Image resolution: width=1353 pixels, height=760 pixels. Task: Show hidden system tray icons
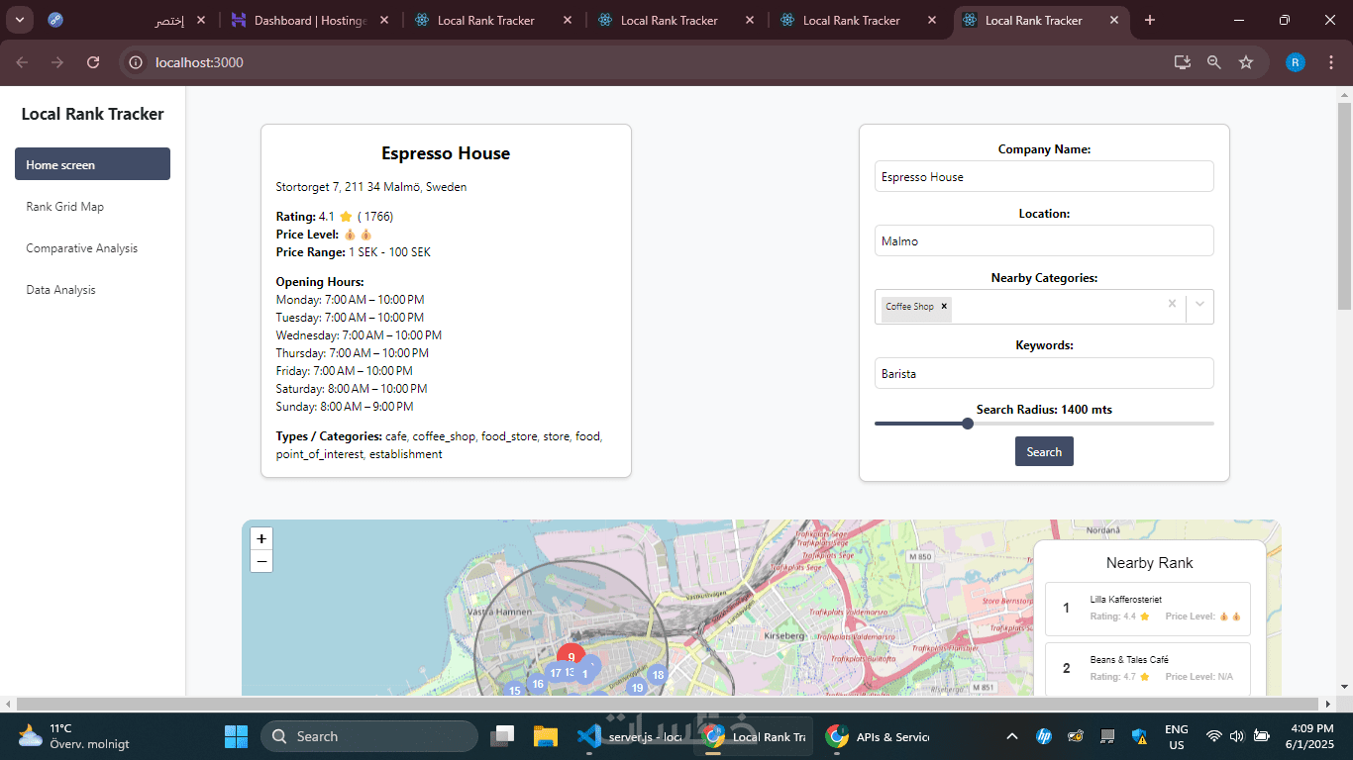coord(1011,736)
